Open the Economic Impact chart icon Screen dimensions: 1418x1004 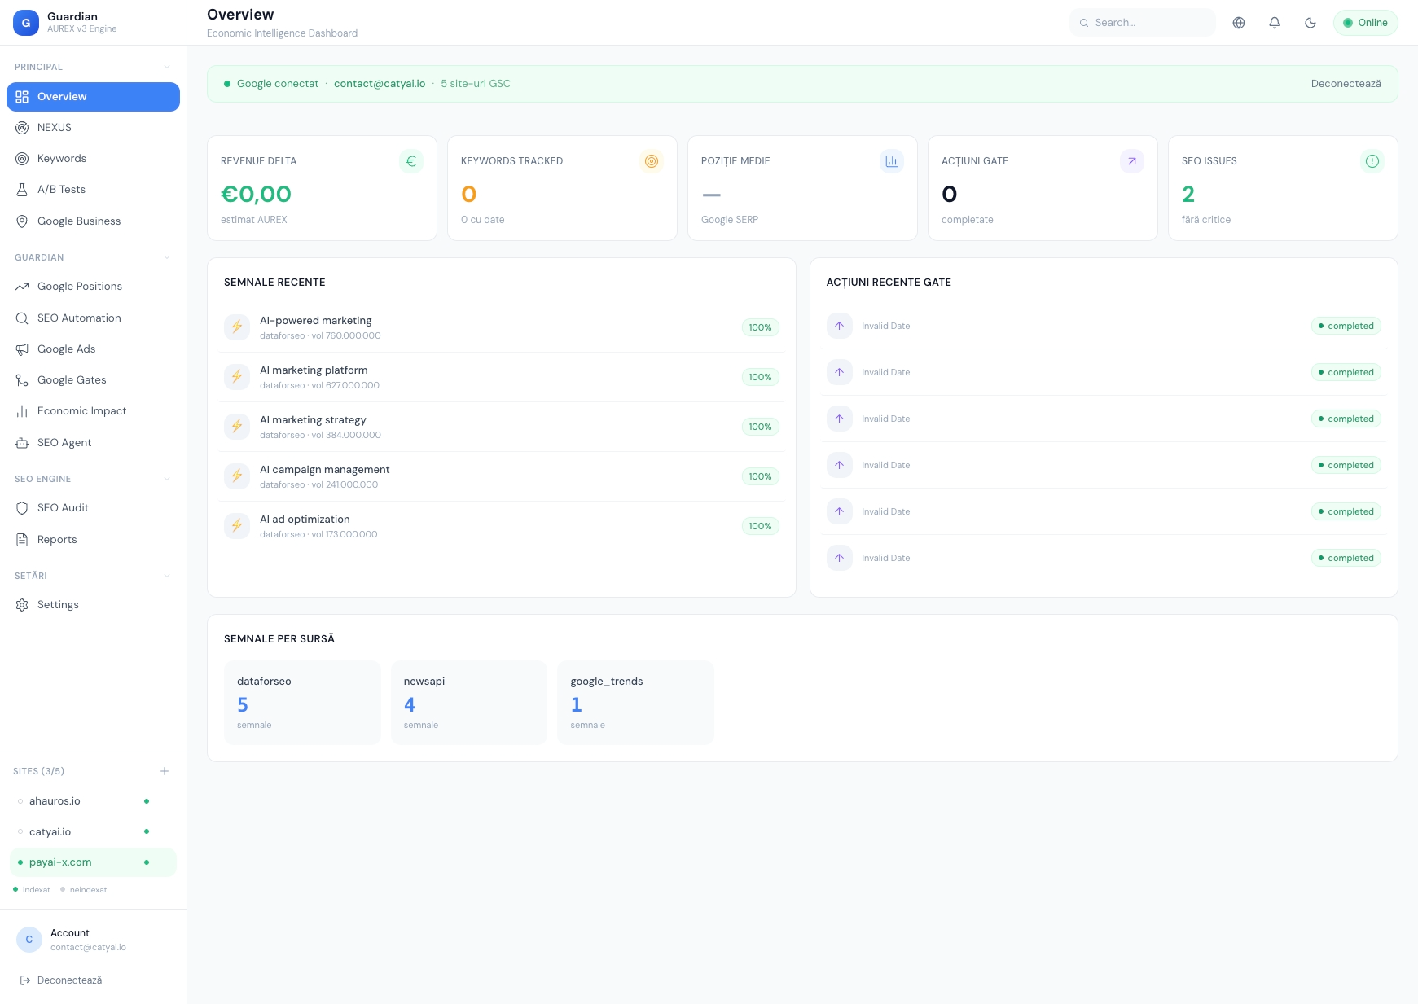pos(22,410)
